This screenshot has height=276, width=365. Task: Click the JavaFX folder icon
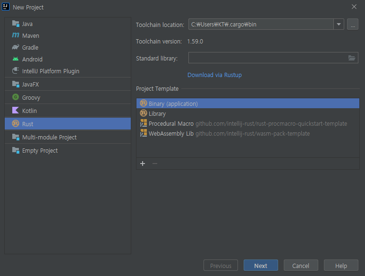(x=16, y=84)
